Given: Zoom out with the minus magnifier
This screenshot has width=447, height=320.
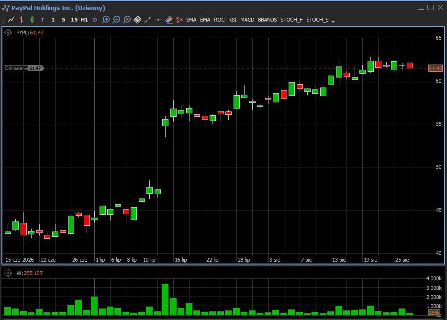Looking at the screenshot, I should click(x=116, y=20).
